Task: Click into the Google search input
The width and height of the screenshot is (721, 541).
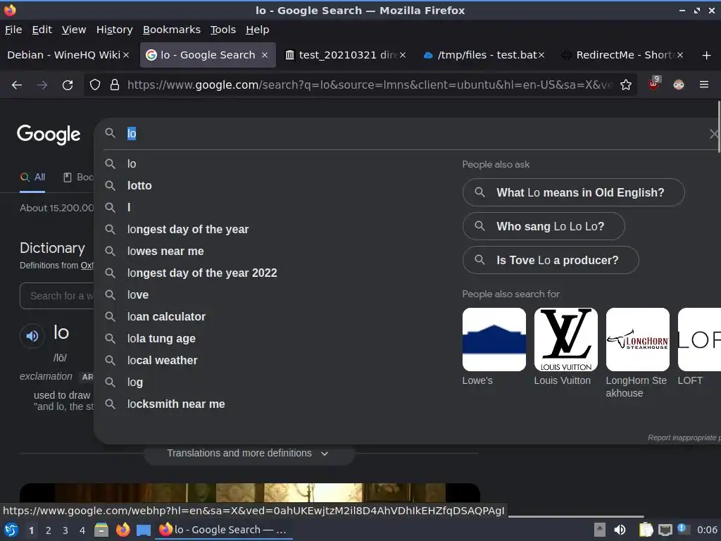Action: (414, 134)
